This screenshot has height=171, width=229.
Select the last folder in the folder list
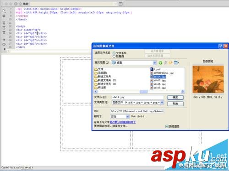(100, 88)
